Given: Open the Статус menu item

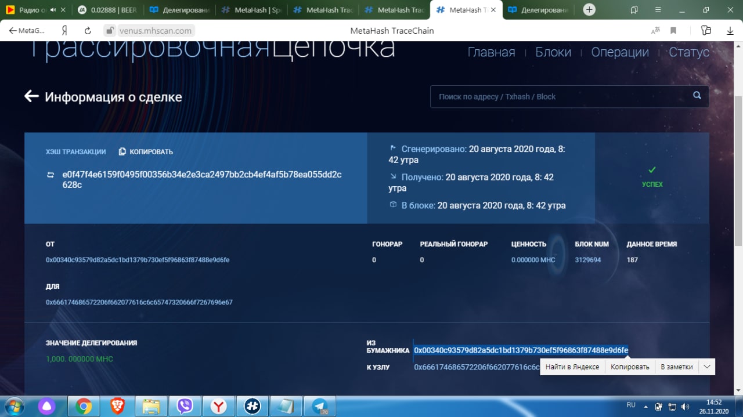Looking at the screenshot, I should tap(689, 52).
